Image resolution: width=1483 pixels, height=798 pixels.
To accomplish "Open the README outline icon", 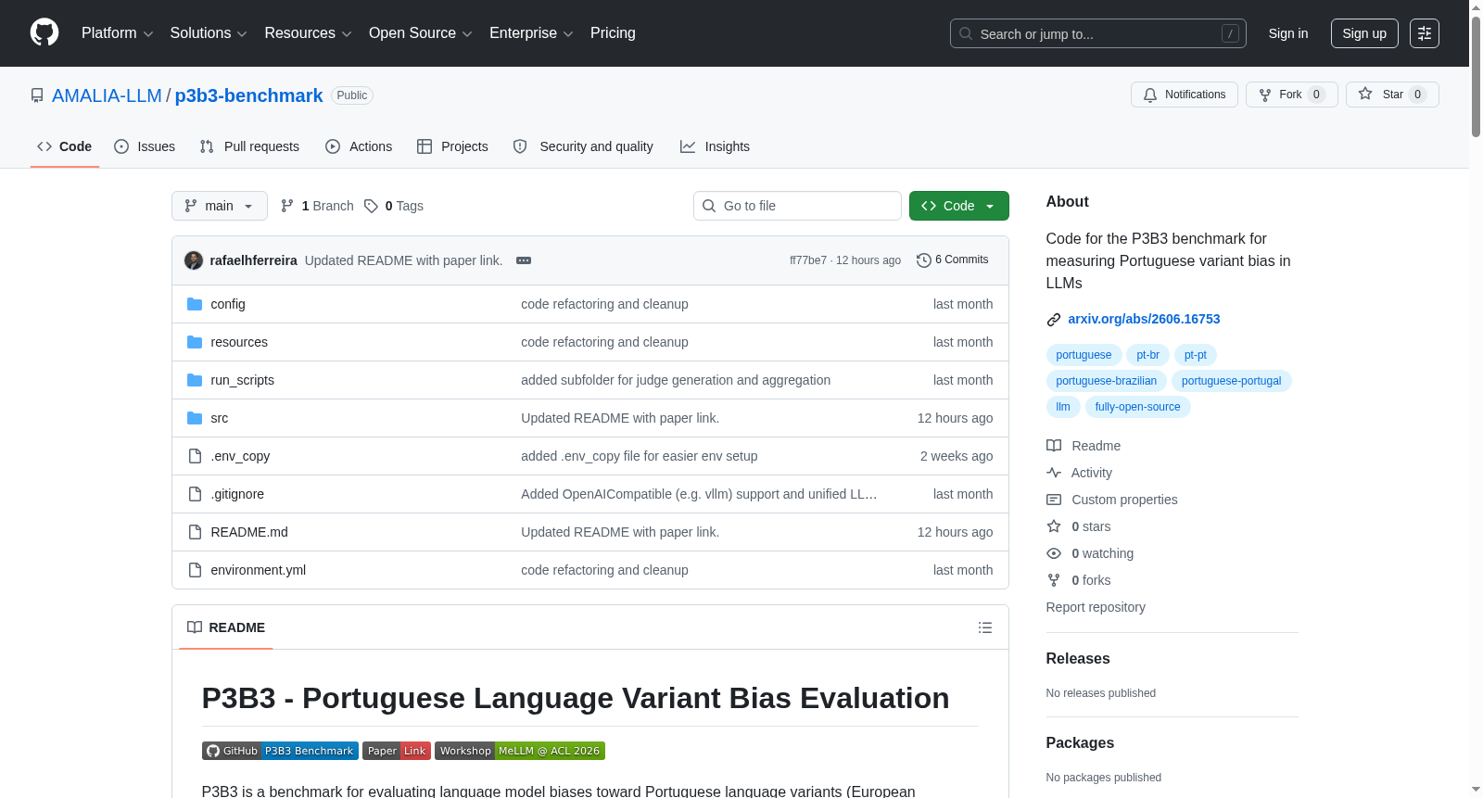I will pos(985,627).
